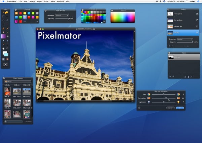Open the Edit menu
The width and height of the screenshot is (202, 143).
tap(26, 1)
